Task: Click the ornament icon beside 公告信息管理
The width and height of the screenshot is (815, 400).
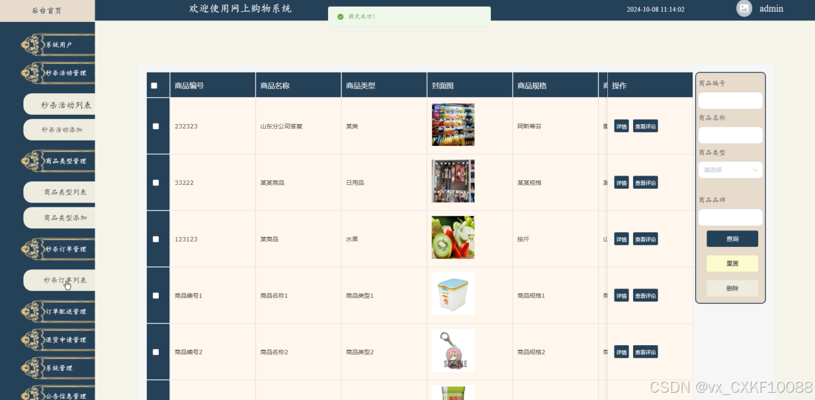Action: 33,395
